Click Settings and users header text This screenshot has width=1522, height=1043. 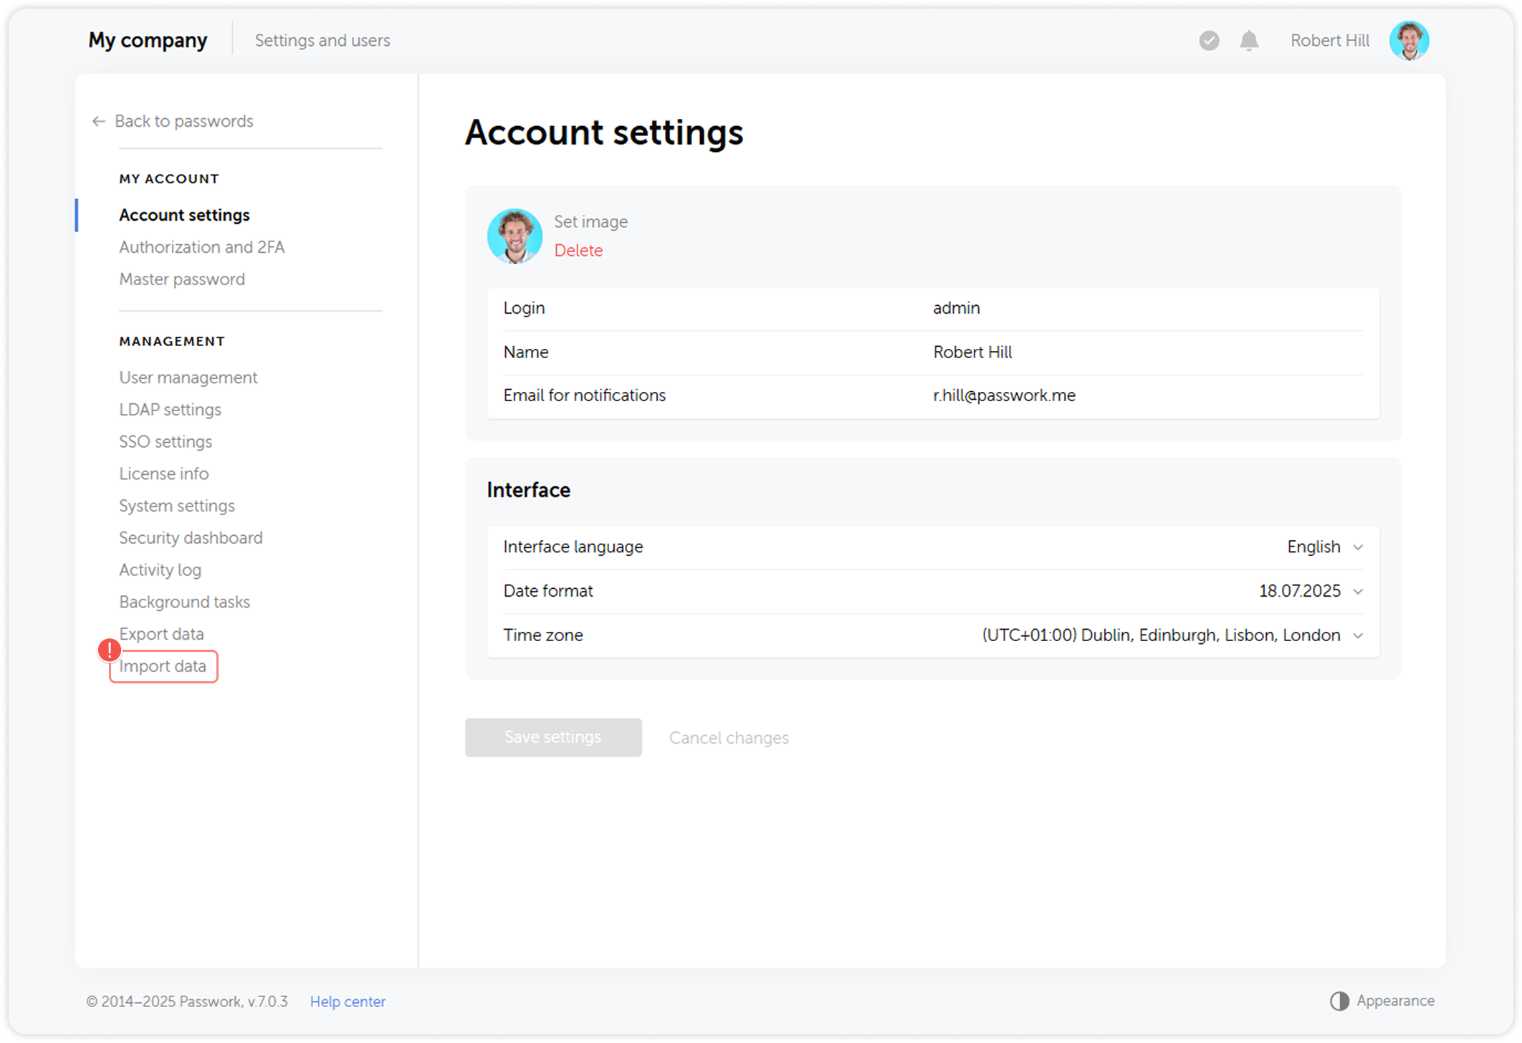322,41
